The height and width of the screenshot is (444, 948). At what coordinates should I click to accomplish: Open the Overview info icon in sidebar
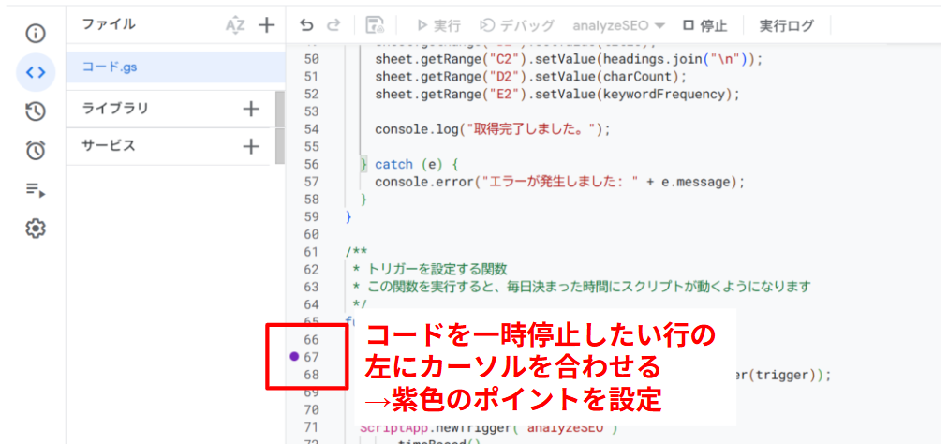pyautogui.click(x=36, y=34)
